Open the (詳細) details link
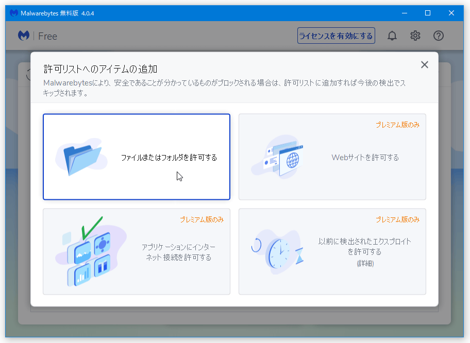 click(365, 263)
